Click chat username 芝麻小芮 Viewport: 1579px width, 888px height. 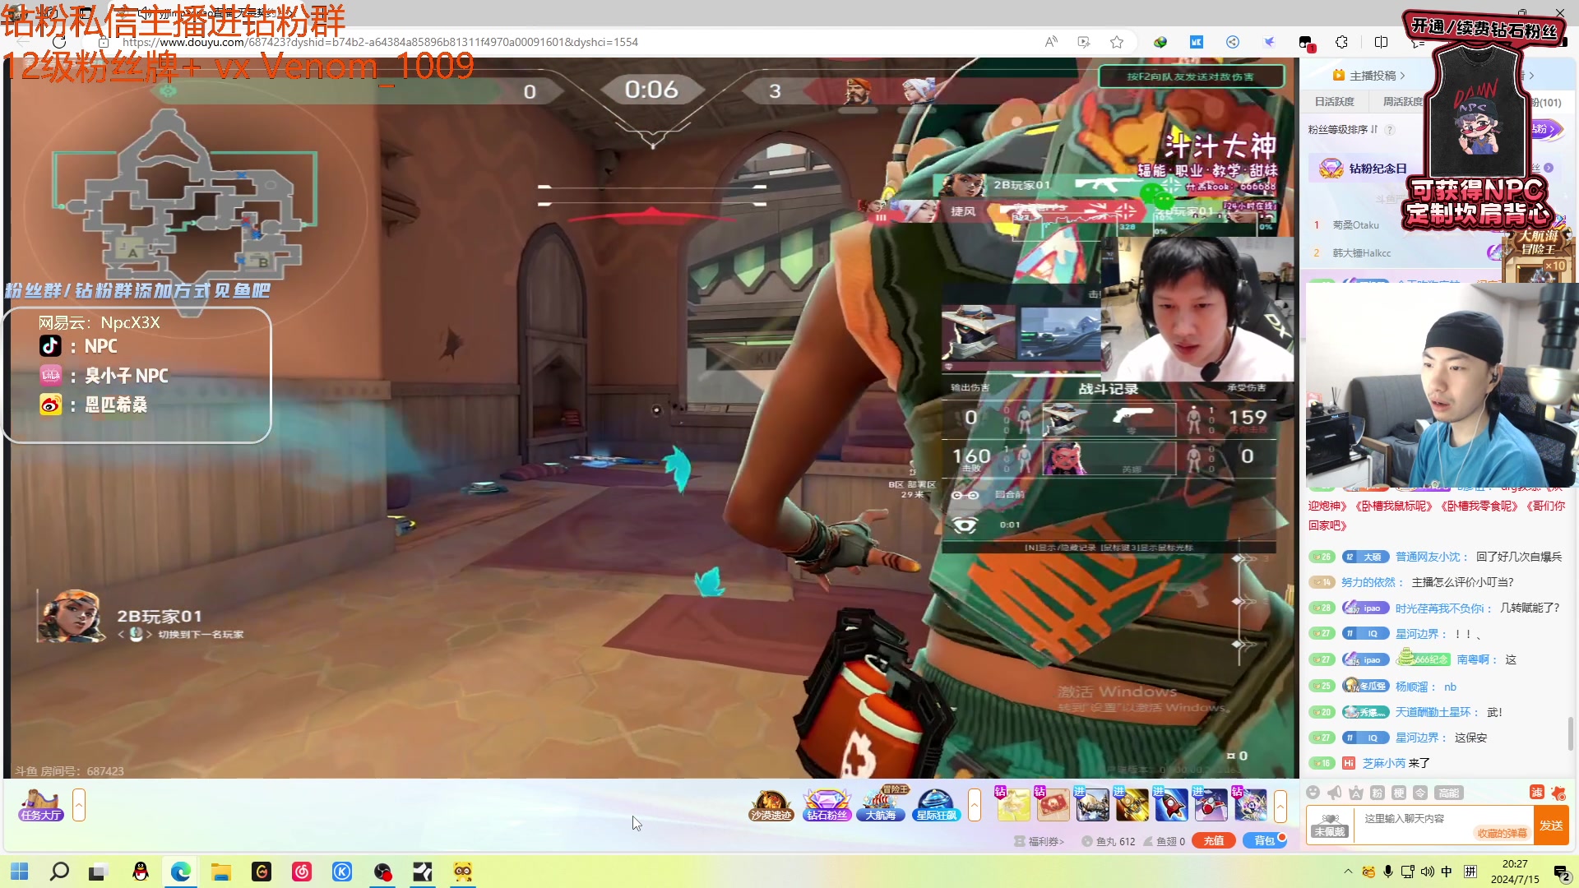pyautogui.click(x=1384, y=764)
